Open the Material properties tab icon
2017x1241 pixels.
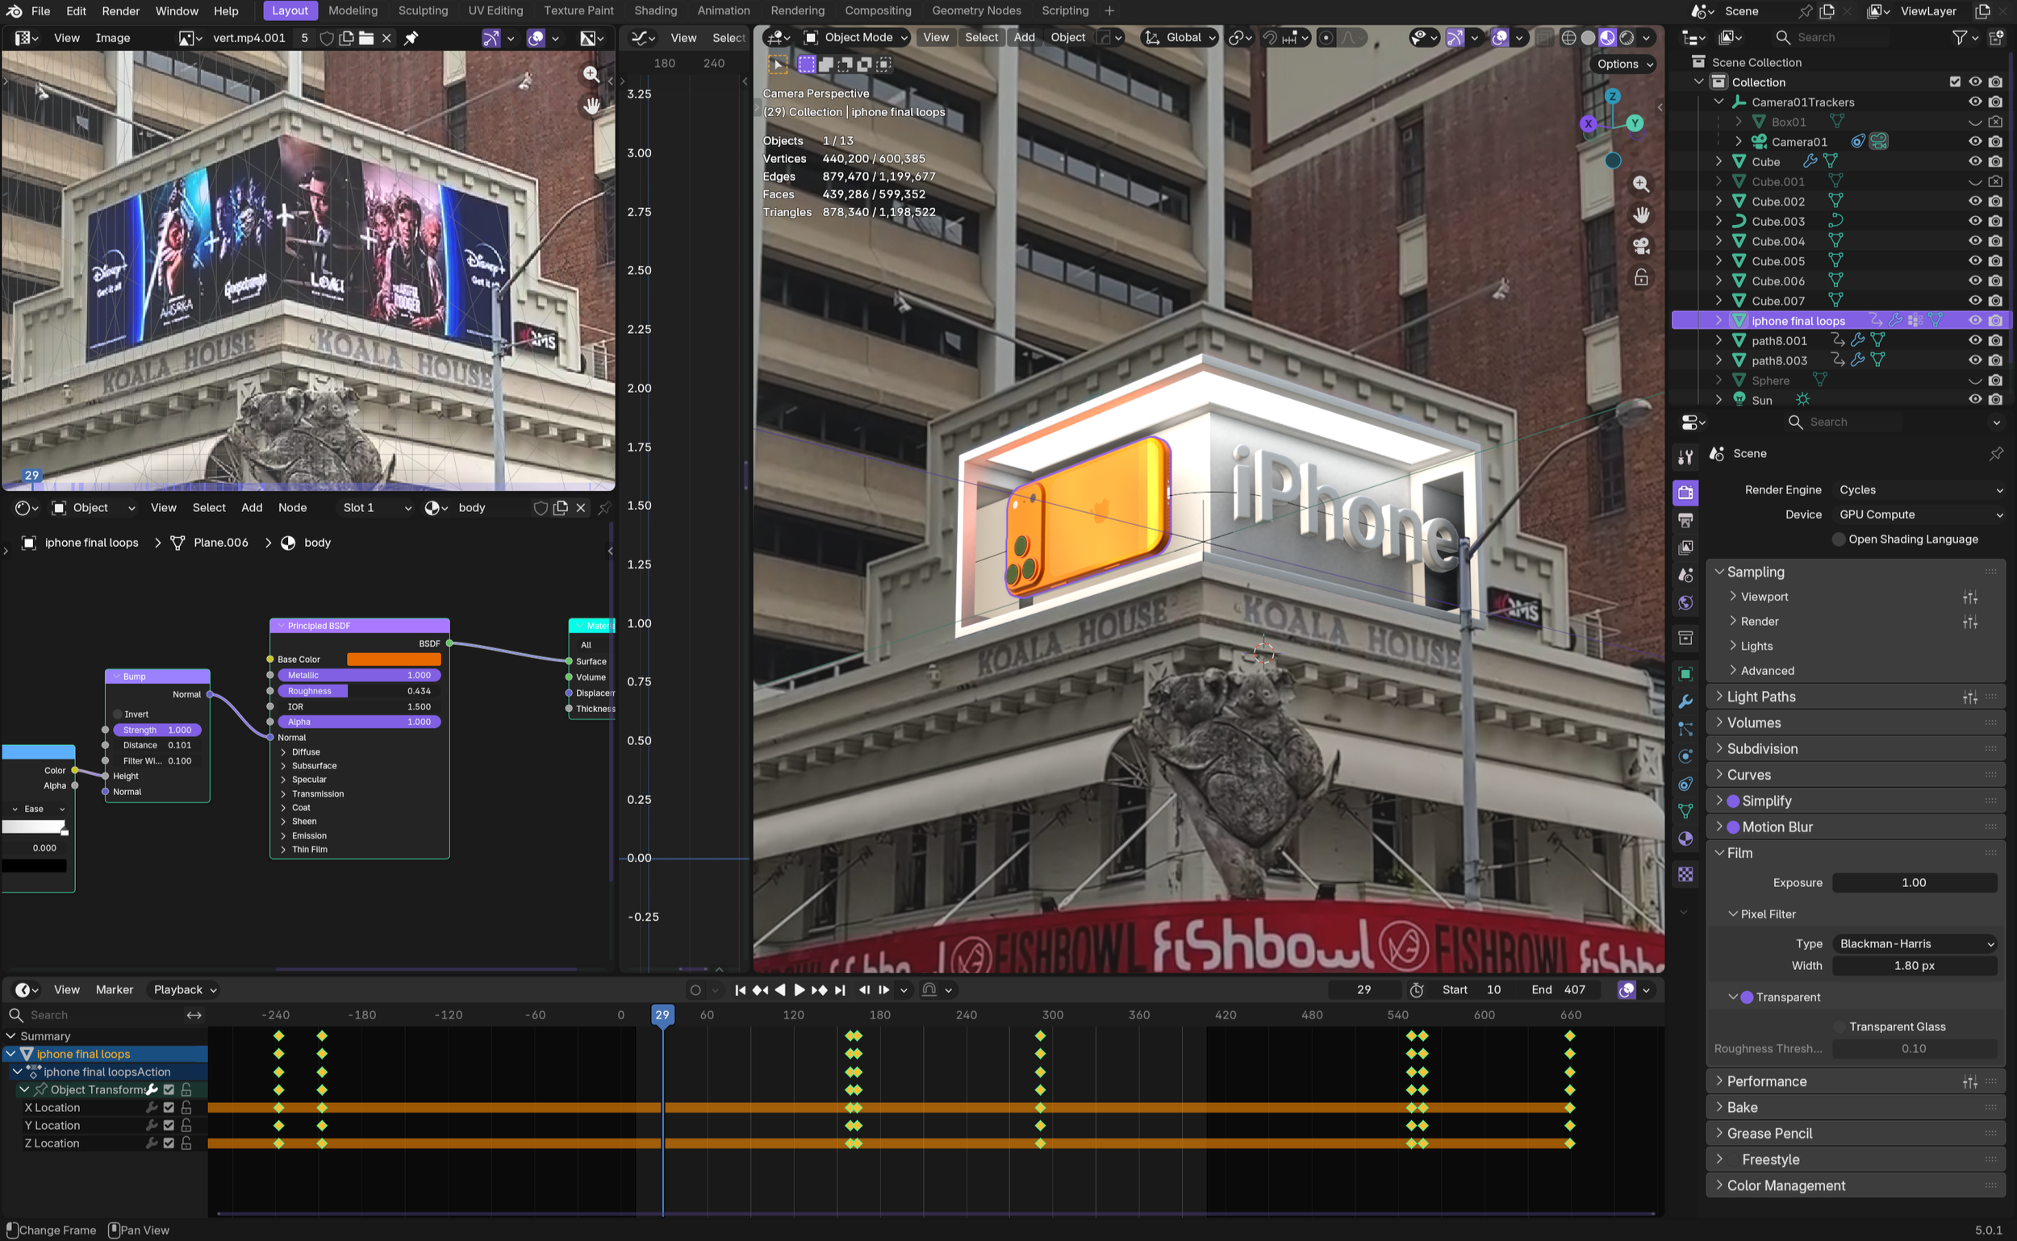click(x=1685, y=839)
